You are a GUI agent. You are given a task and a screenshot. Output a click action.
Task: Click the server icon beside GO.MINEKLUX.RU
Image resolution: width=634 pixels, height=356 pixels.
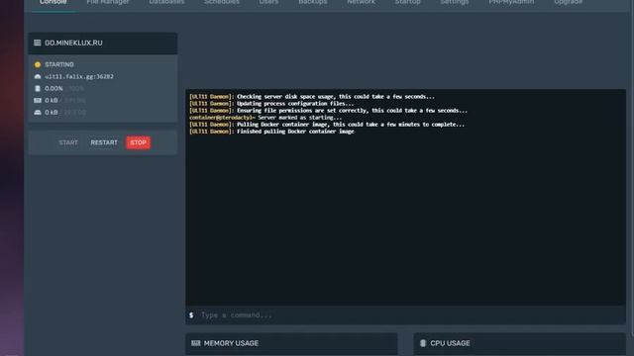click(x=38, y=43)
